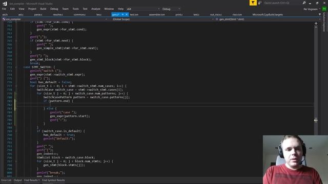Switch to the lex.c tab
Viewport: 328px width, 184px height.
pyautogui.click(x=99, y=15)
